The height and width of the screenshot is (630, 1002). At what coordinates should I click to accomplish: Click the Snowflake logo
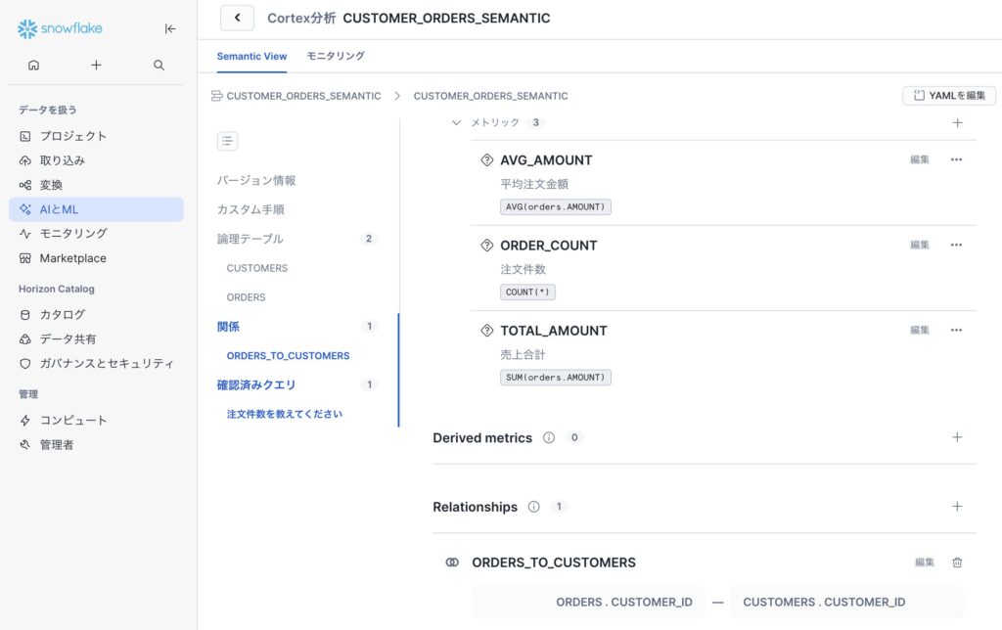pos(60,28)
